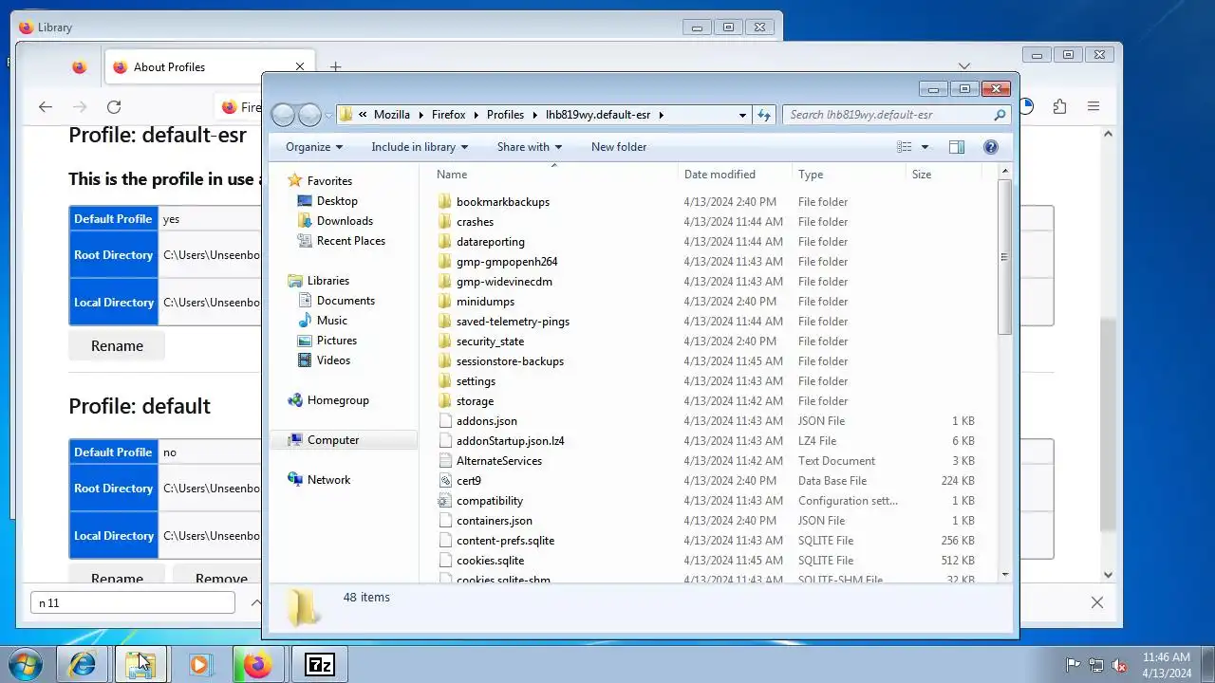
Task: Click chevron after lhb819wy.default-esr breadcrumb
Action: coord(661,115)
